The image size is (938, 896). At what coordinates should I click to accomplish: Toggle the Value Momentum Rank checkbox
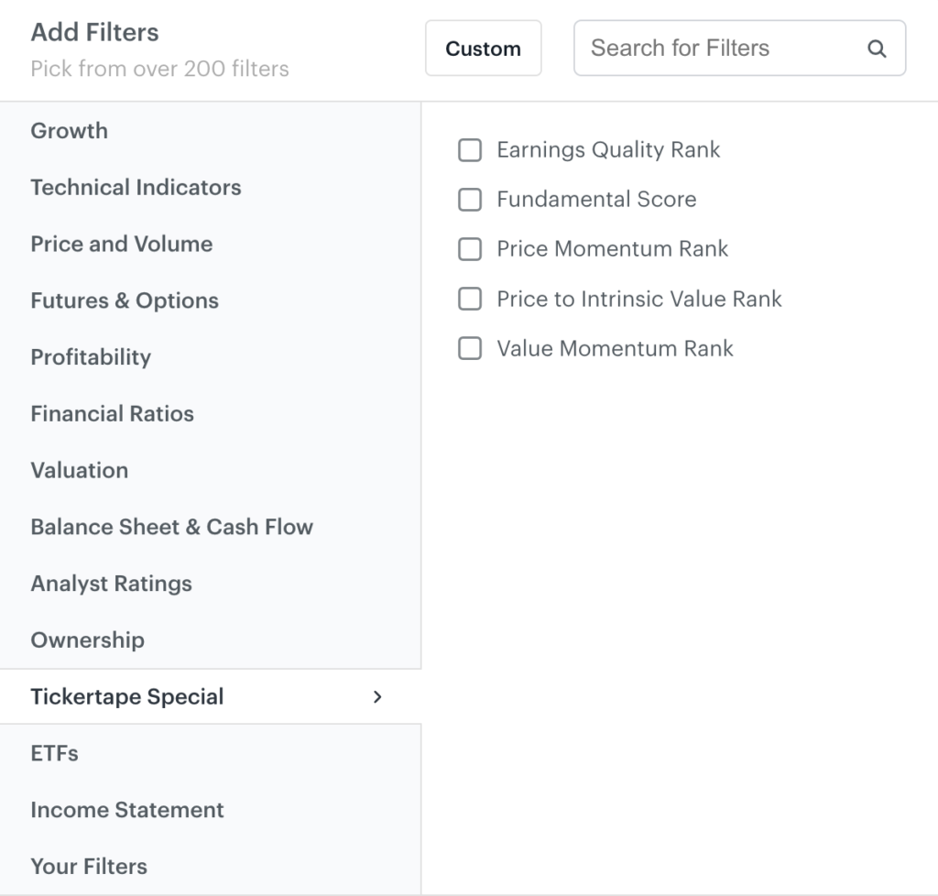pos(470,348)
